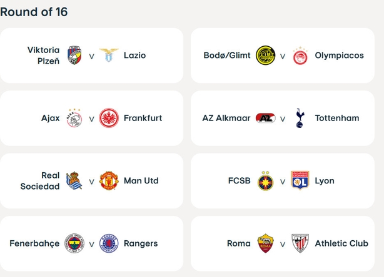Image resolution: width=384 pixels, height=277 pixels.
Task: Click the Man Utd team name
Action: tap(141, 181)
